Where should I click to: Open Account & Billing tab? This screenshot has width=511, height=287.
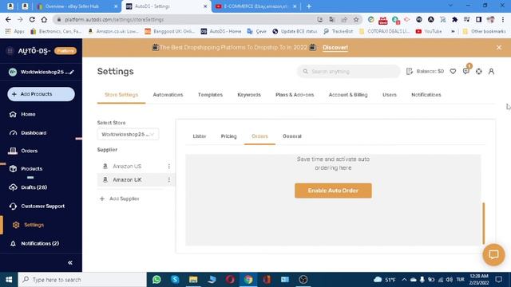(x=348, y=95)
